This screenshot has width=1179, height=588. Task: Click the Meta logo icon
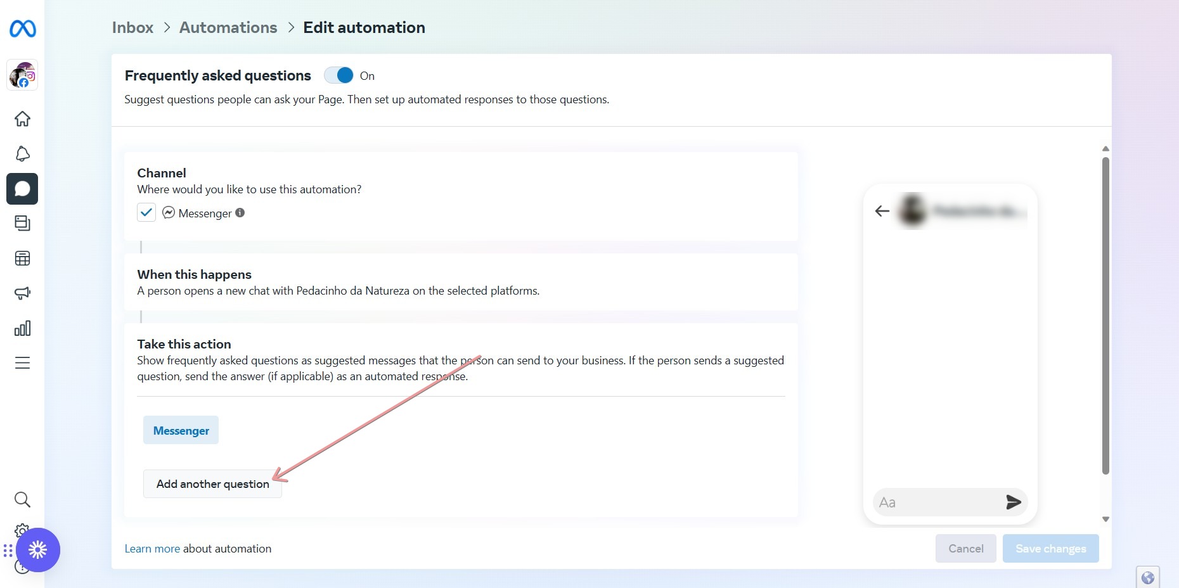(23, 29)
